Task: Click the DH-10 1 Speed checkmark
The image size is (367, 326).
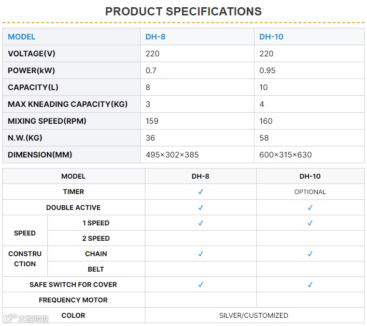Action: tap(310, 223)
